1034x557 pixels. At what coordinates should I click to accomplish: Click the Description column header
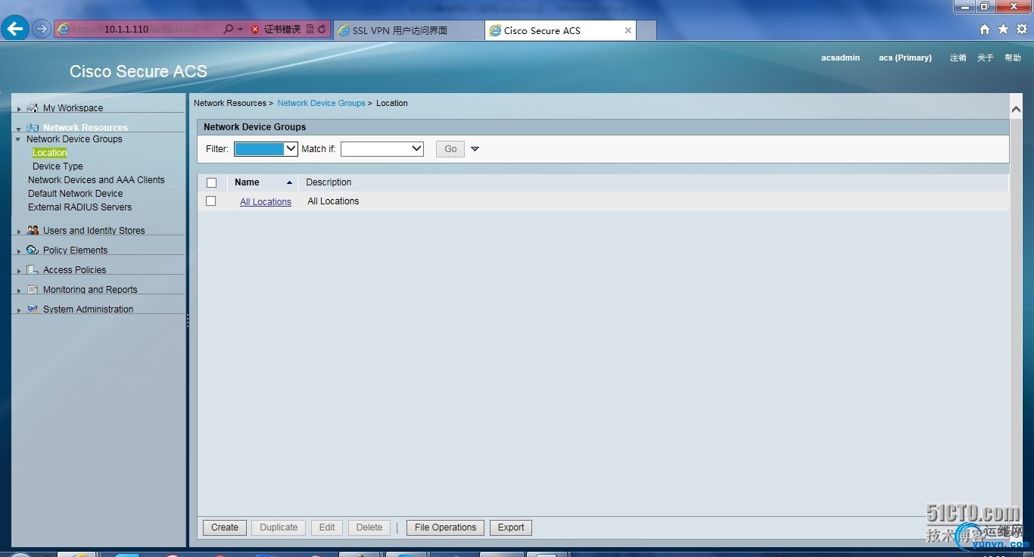pyautogui.click(x=329, y=182)
